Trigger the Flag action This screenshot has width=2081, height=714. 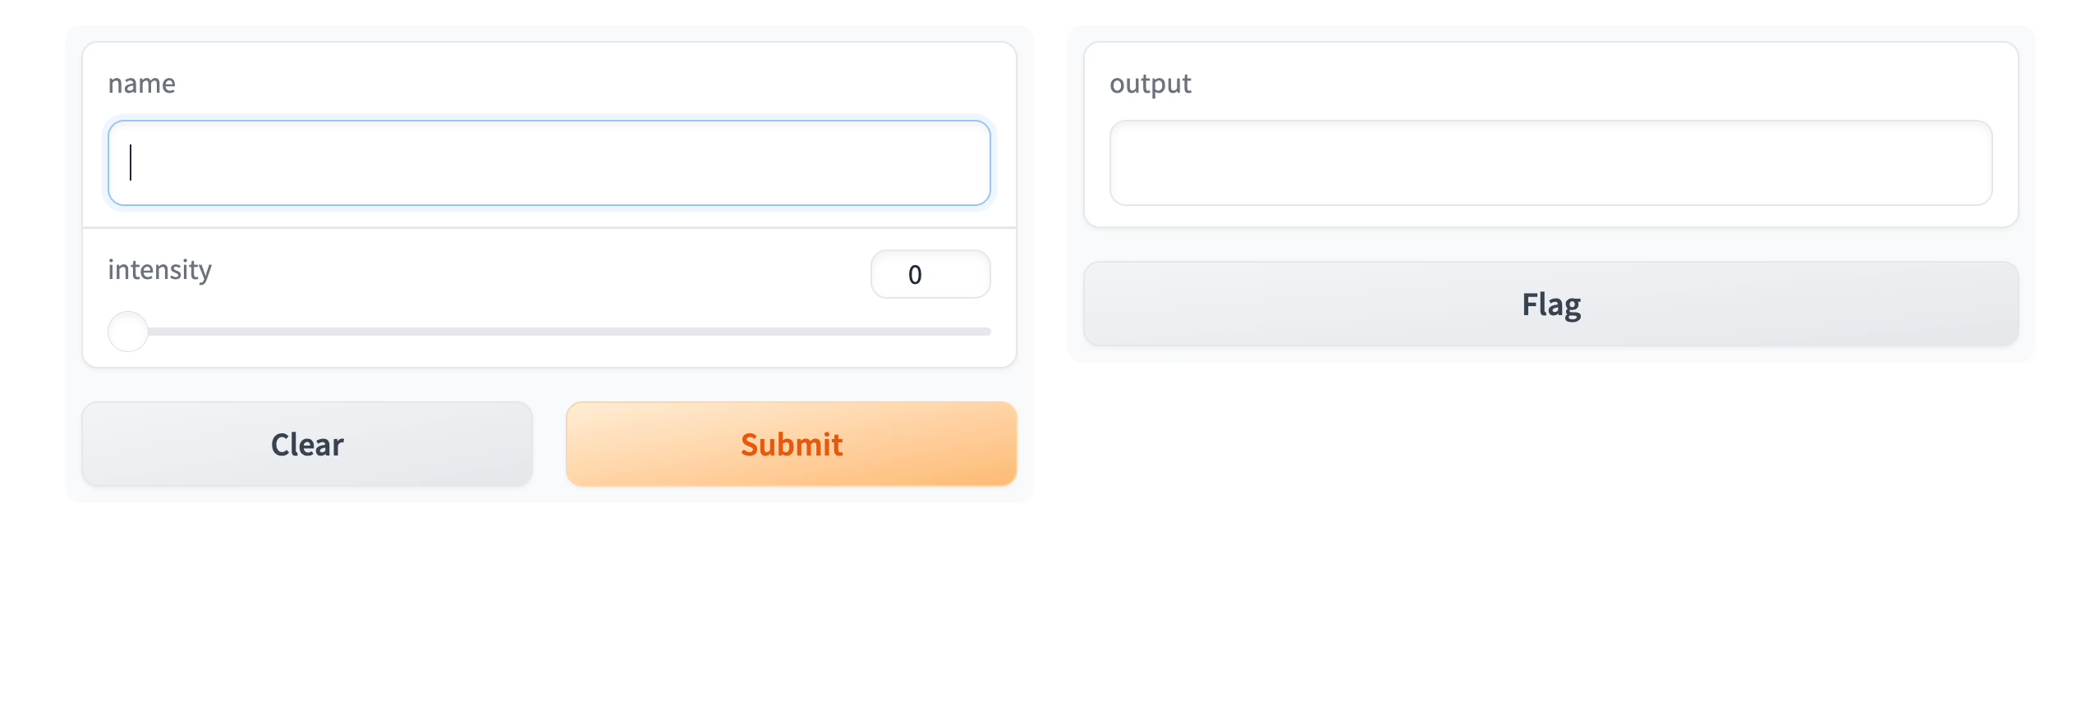(1550, 304)
